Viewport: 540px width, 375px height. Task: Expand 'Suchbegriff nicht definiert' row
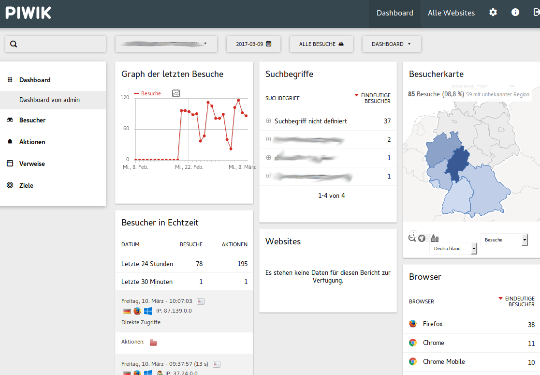click(x=268, y=121)
